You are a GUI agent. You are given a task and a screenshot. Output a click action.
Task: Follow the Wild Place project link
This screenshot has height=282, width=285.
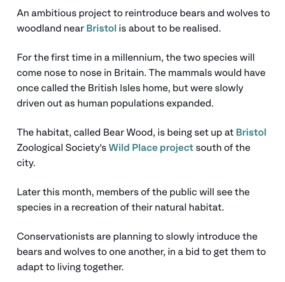[x=151, y=148]
